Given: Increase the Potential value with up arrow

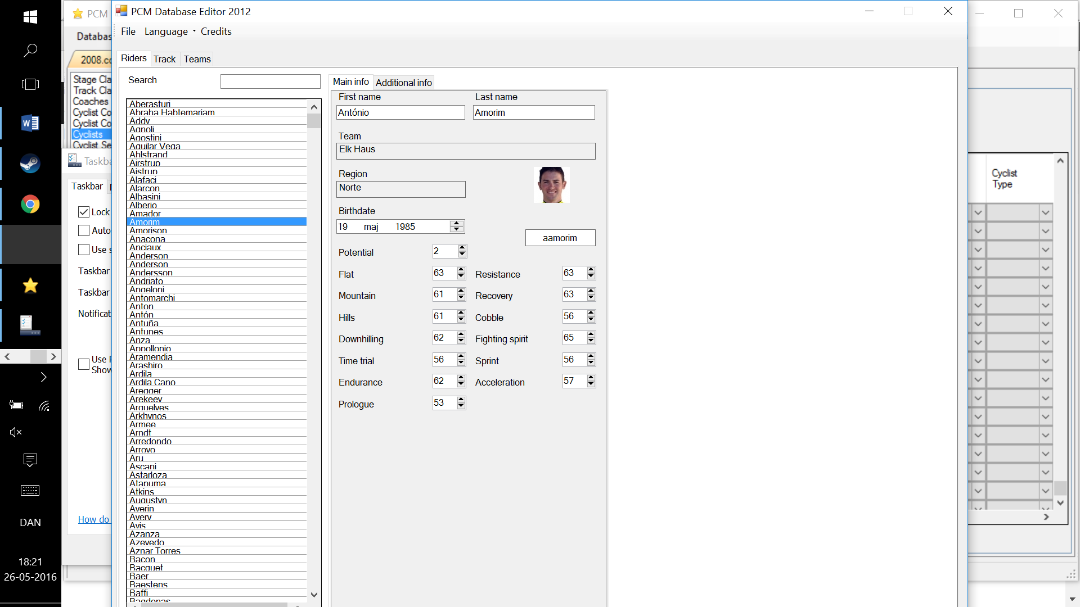Looking at the screenshot, I should click(462, 248).
